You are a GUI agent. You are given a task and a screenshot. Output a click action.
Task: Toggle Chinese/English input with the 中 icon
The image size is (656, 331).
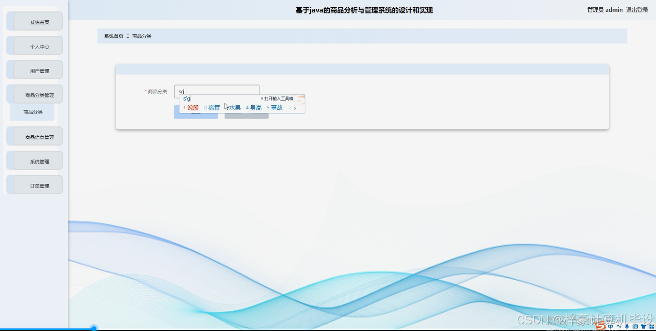tap(611, 326)
